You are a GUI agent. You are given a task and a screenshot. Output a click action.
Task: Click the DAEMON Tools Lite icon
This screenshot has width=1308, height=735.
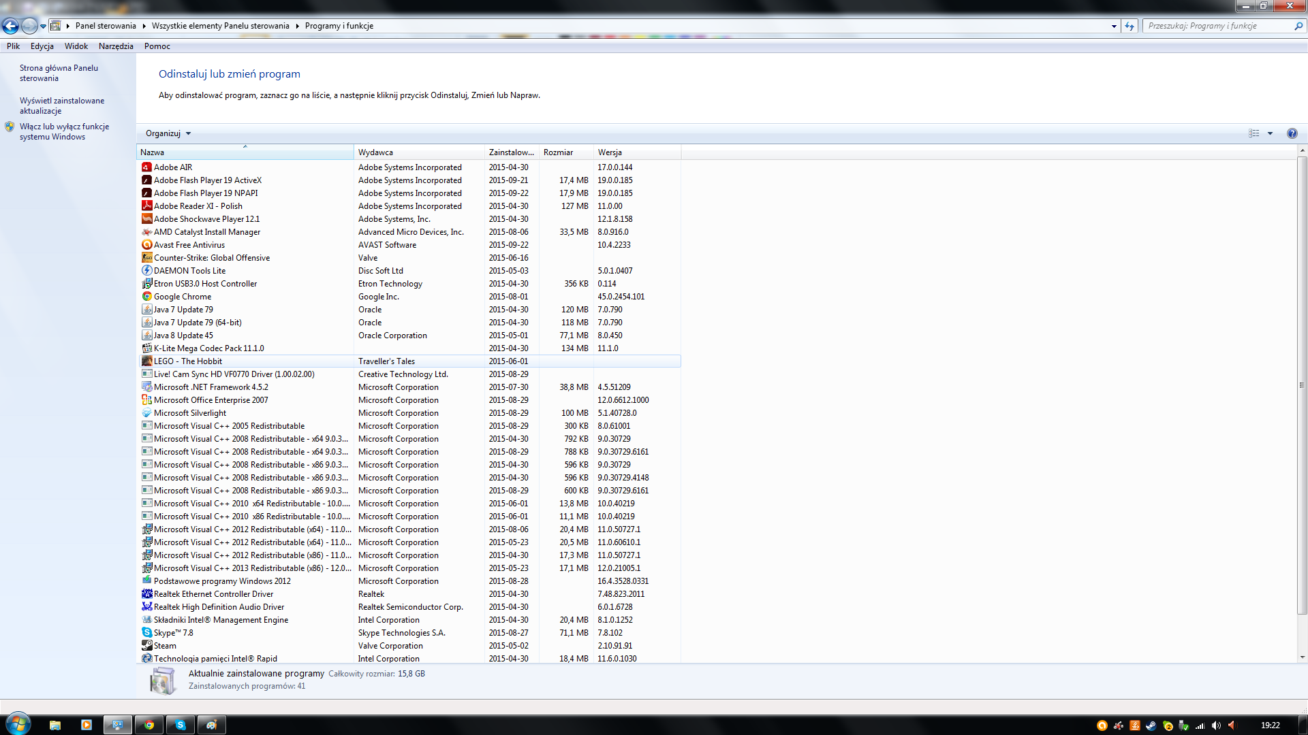(146, 271)
